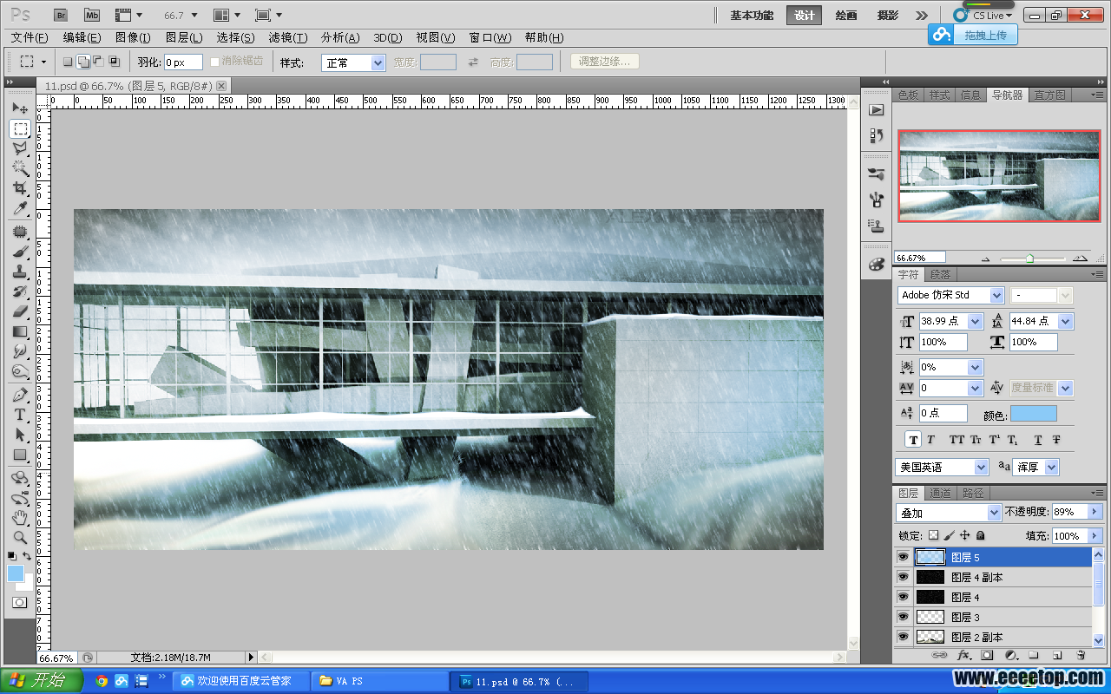Open the anti-aliasing dropdown 浑厚
Image resolution: width=1111 pixels, height=694 pixels.
coord(1037,467)
